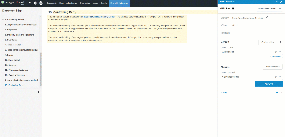
Task: Click the print icon in header
Action: (x=41, y=3)
